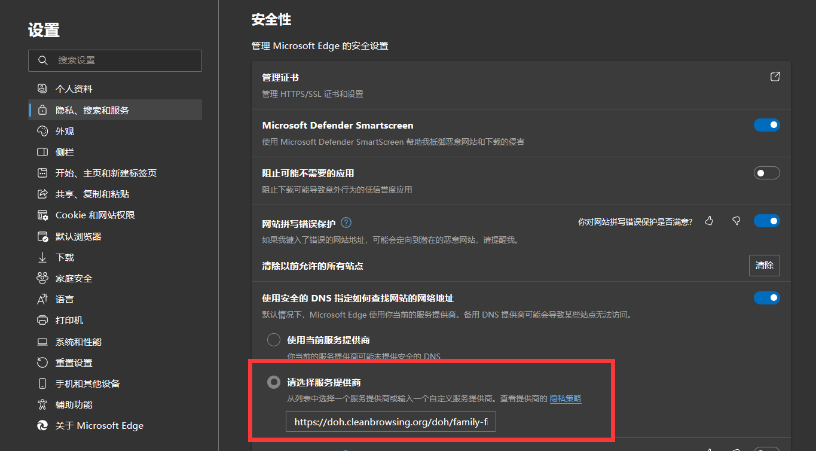Give thumbs-down feedback for typo protection
This screenshot has width=816, height=451.
click(x=736, y=221)
